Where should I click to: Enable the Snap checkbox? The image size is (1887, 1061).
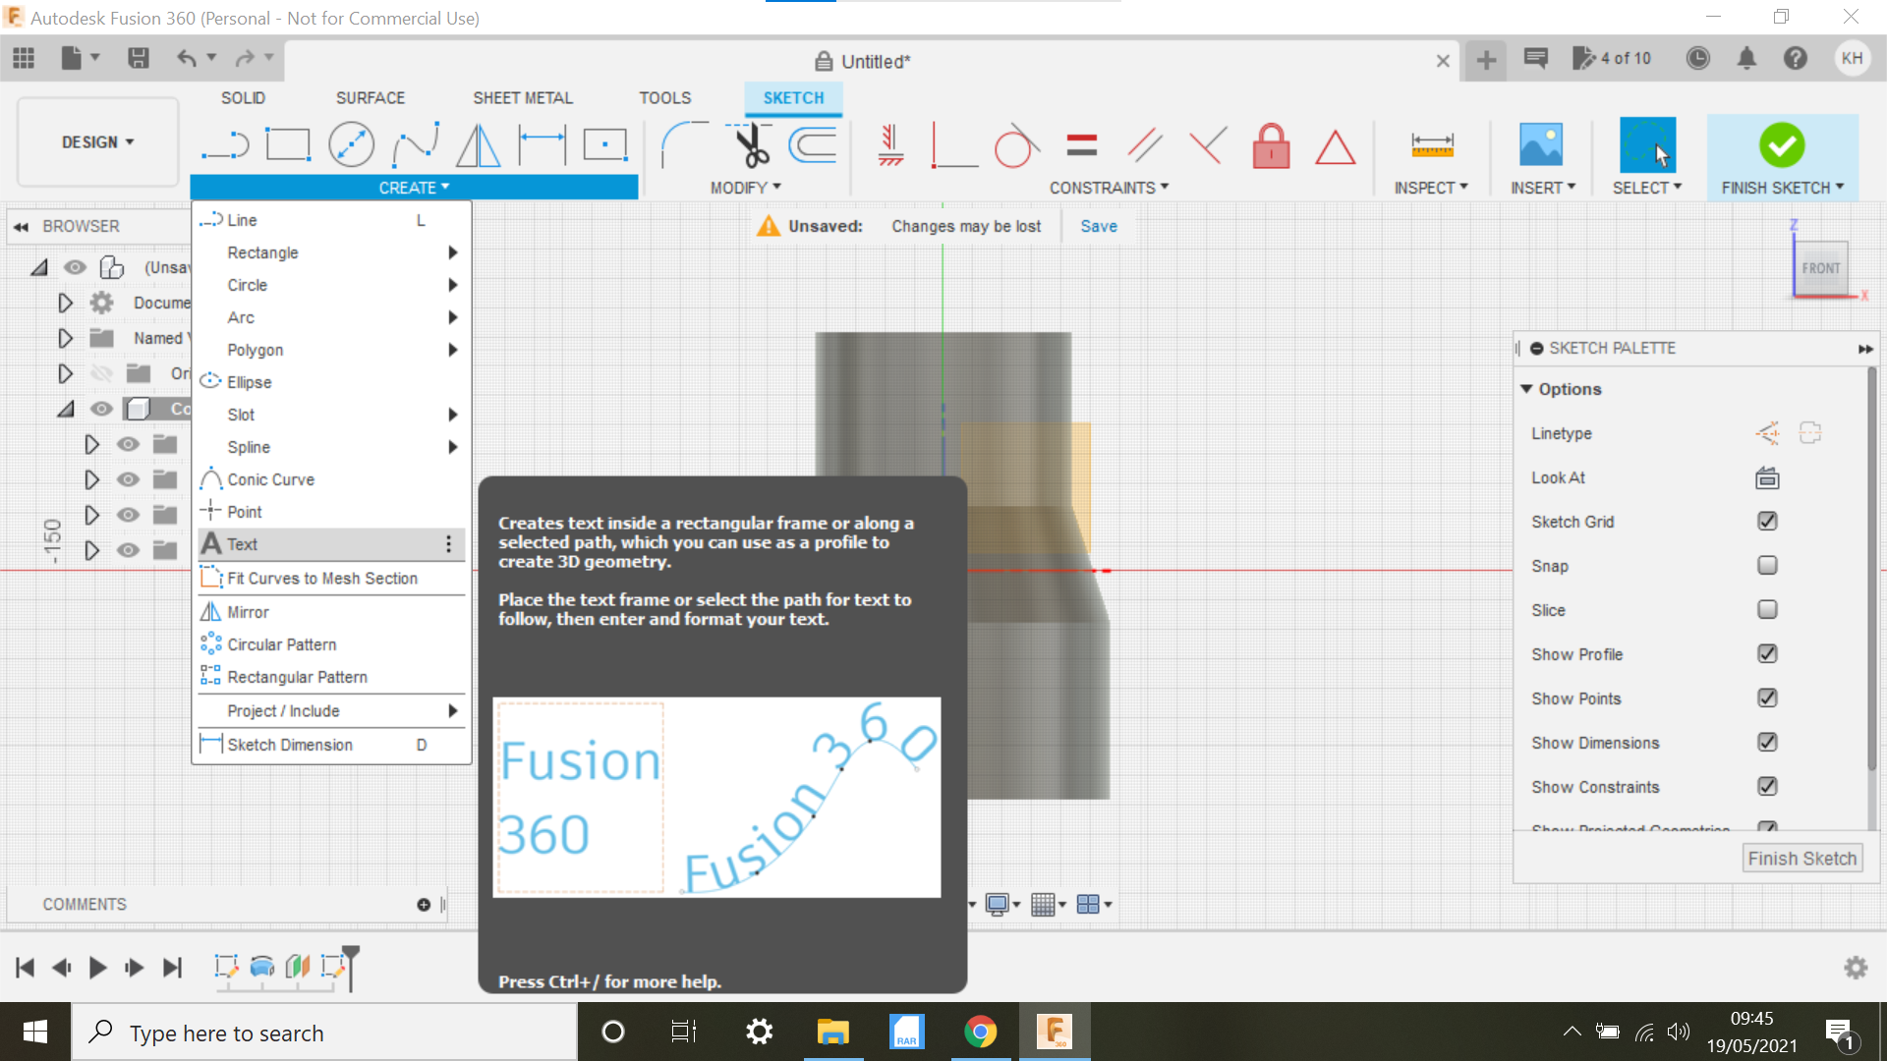pos(1767,566)
